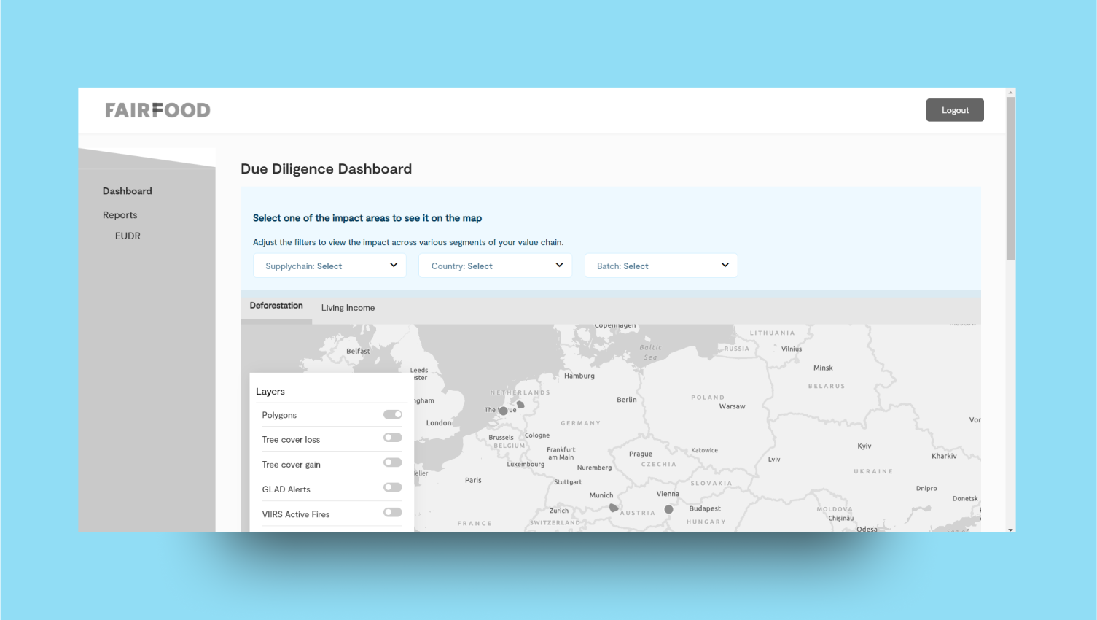The image size is (1097, 620).
Task: Toggle the Polygons layer
Action: point(393,414)
